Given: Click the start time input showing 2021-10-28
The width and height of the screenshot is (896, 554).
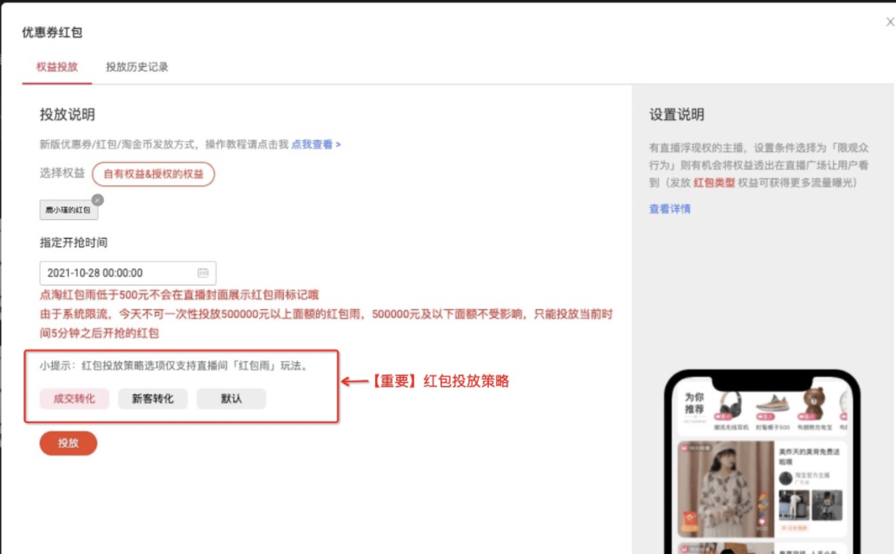Looking at the screenshot, I should (111, 273).
